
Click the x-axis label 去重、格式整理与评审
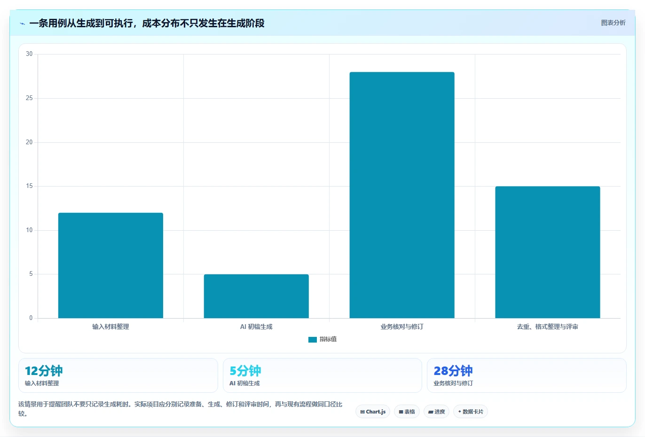pyautogui.click(x=548, y=327)
